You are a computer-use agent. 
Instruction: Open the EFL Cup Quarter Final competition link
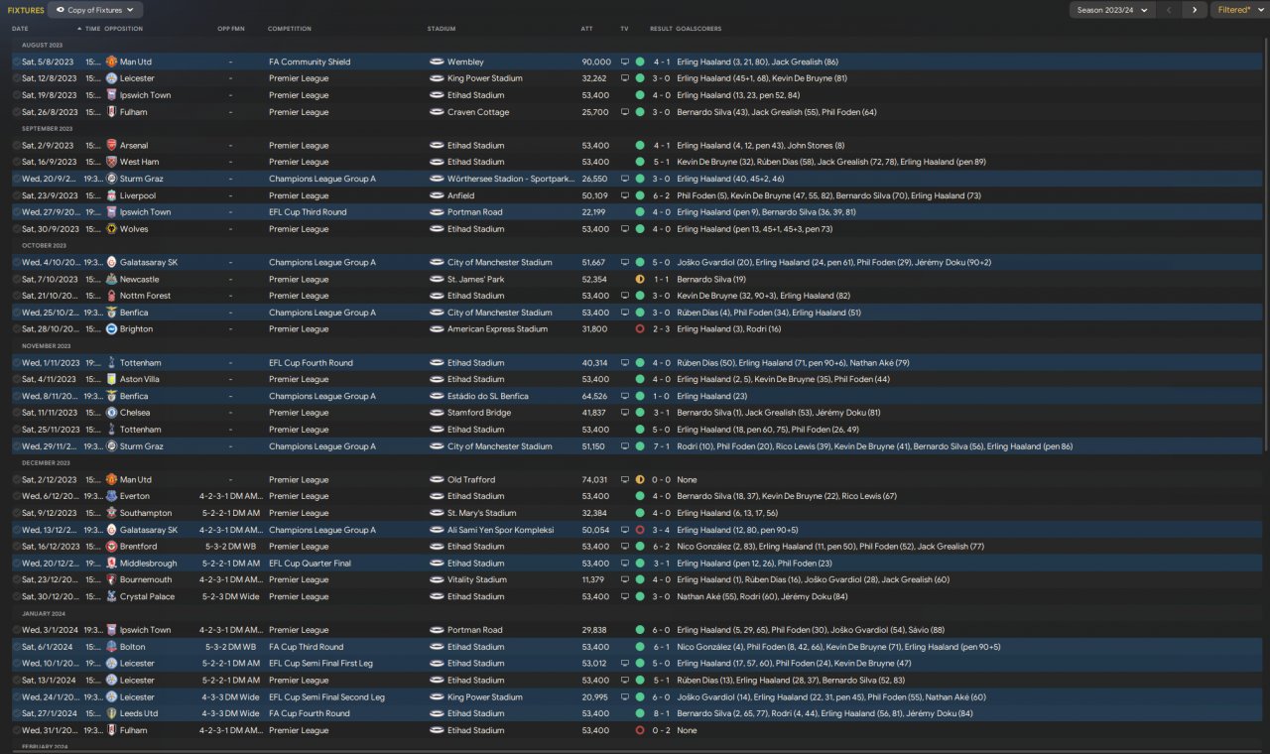(310, 564)
